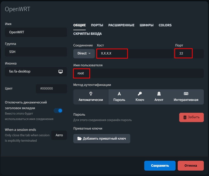209x176 pixels.
Task: Click the letter A icon for Пароль
Action: [x=119, y=94]
